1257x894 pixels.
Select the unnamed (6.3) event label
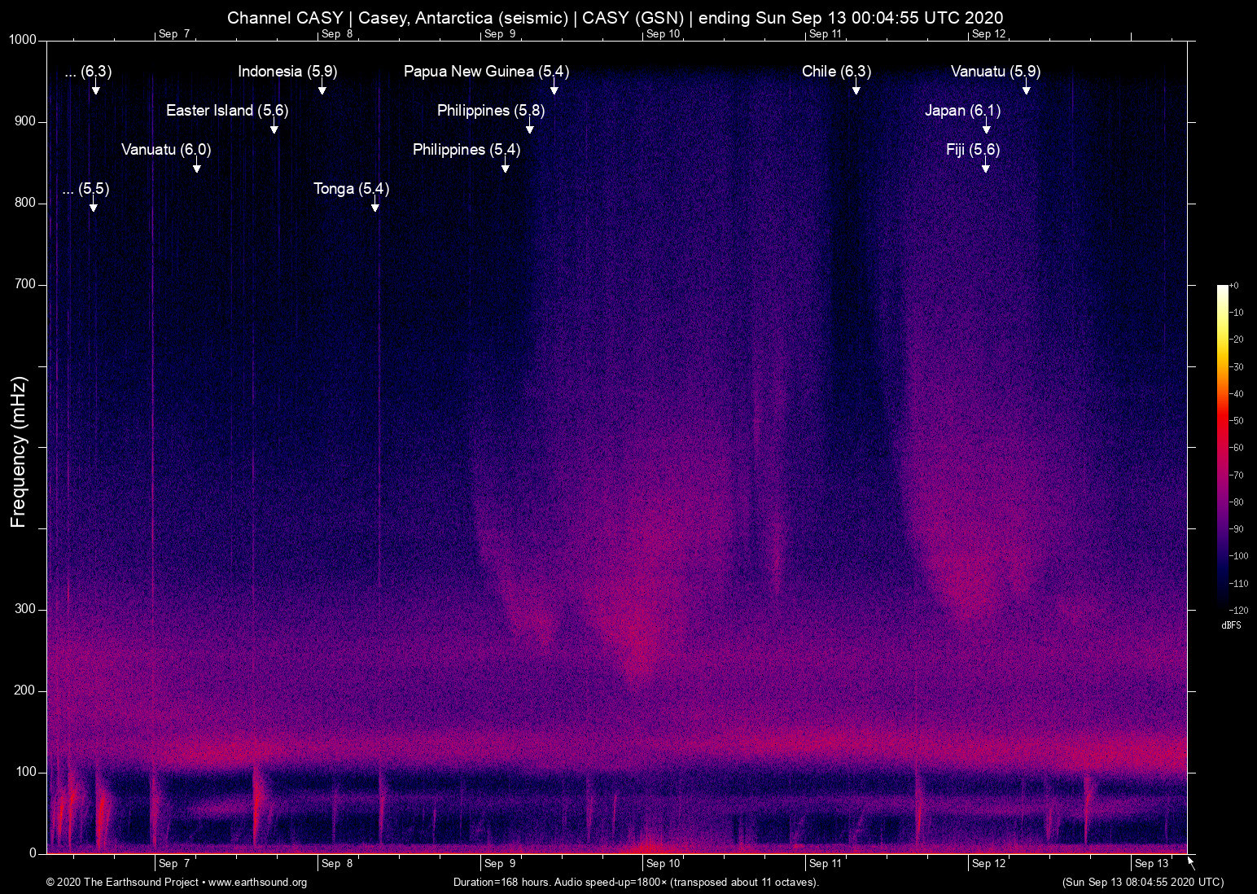tap(88, 72)
